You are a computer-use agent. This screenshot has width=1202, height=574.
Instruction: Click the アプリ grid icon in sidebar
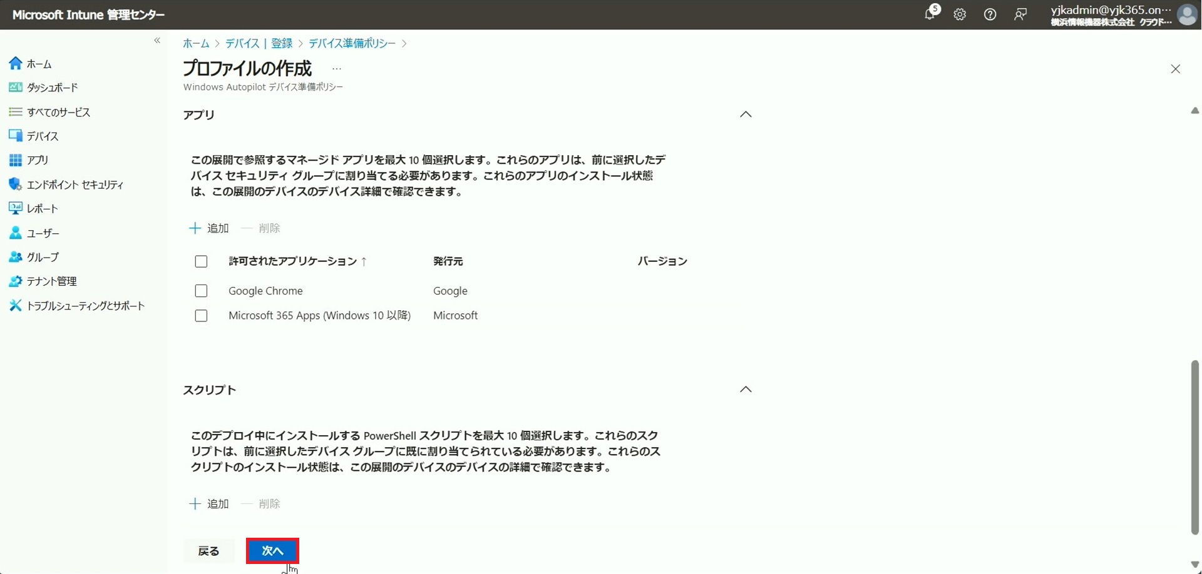click(x=16, y=160)
